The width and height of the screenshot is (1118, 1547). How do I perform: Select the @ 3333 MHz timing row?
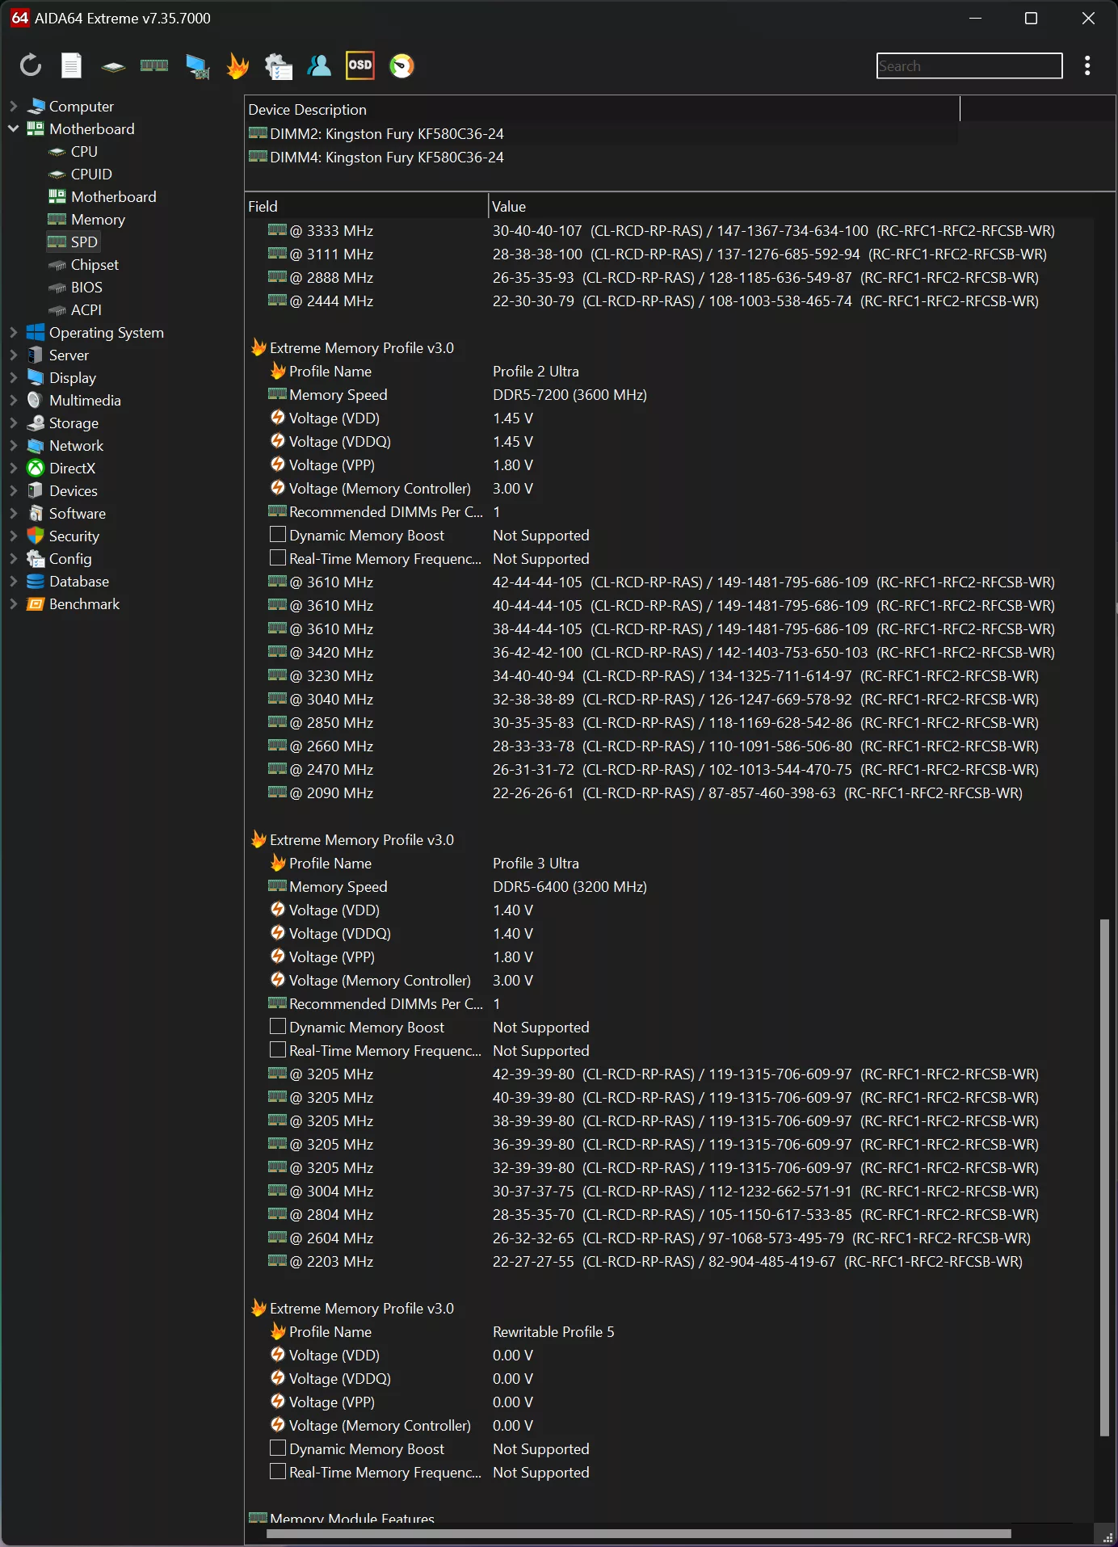pos(669,231)
